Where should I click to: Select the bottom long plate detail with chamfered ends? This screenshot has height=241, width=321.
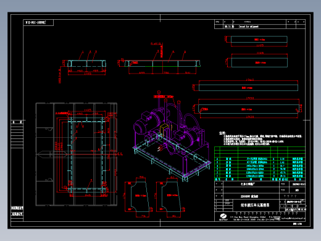[x=249, y=109]
